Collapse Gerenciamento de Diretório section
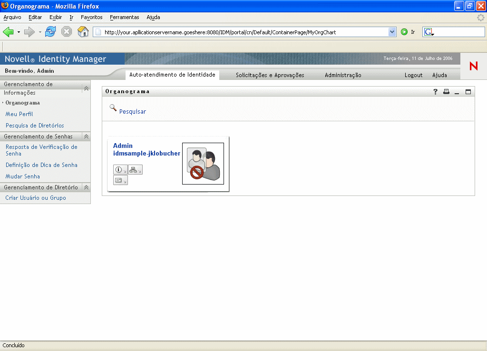Screen dimensions: 487x351 (87, 187)
